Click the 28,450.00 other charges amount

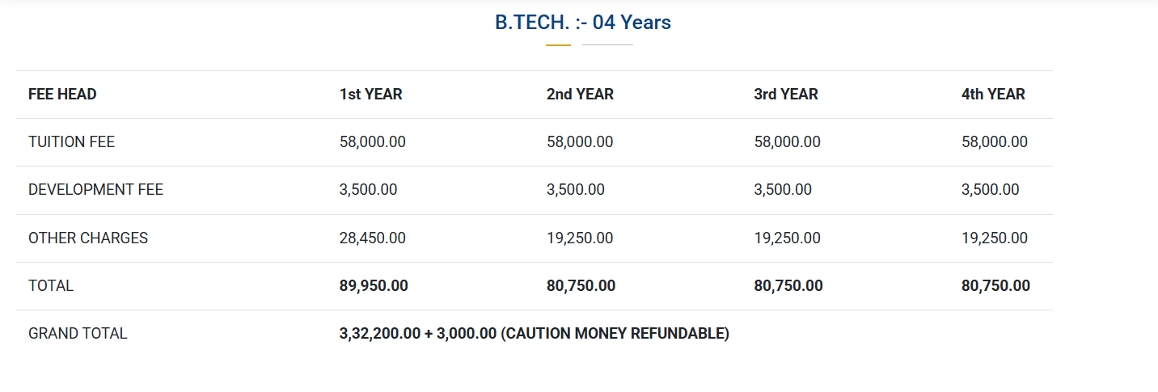(372, 238)
